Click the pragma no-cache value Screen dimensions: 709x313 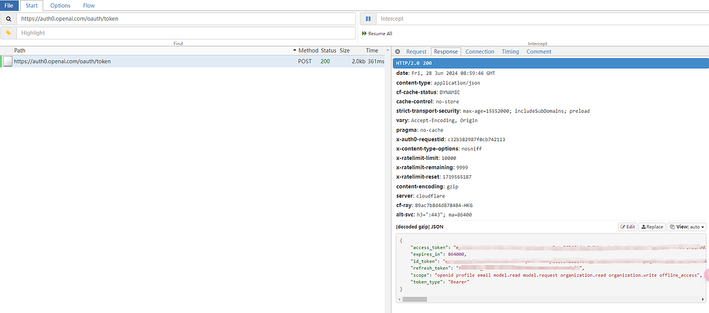pyautogui.click(x=431, y=130)
